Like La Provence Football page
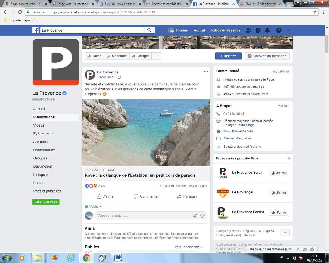Image resolution: width=329 pixels, height=263 pixels. click(x=279, y=213)
